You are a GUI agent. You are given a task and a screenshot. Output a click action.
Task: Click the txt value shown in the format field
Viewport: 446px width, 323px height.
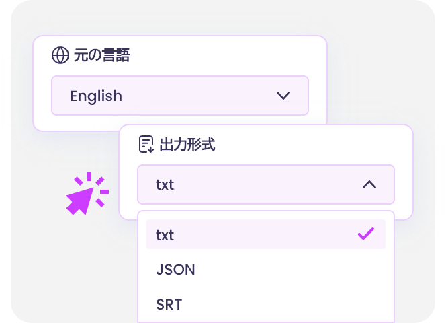pos(165,184)
